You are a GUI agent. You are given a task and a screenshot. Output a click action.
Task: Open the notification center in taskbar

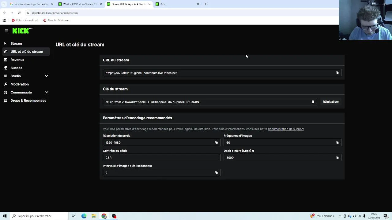coord(386,216)
